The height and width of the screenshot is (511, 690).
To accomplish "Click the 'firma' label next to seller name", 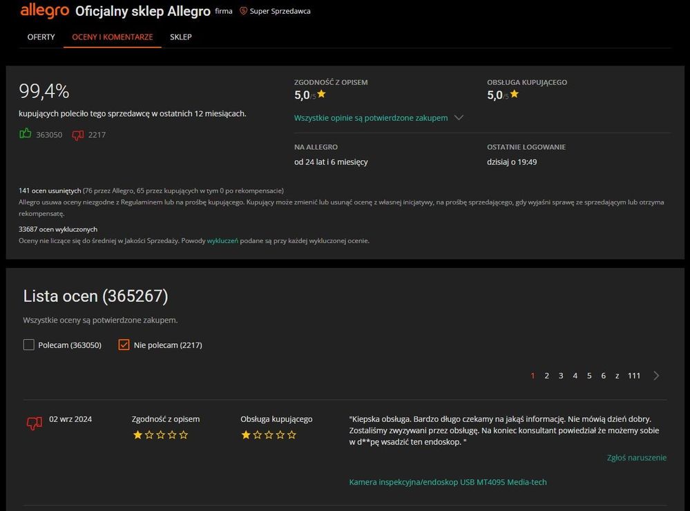I will coord(224,11).
